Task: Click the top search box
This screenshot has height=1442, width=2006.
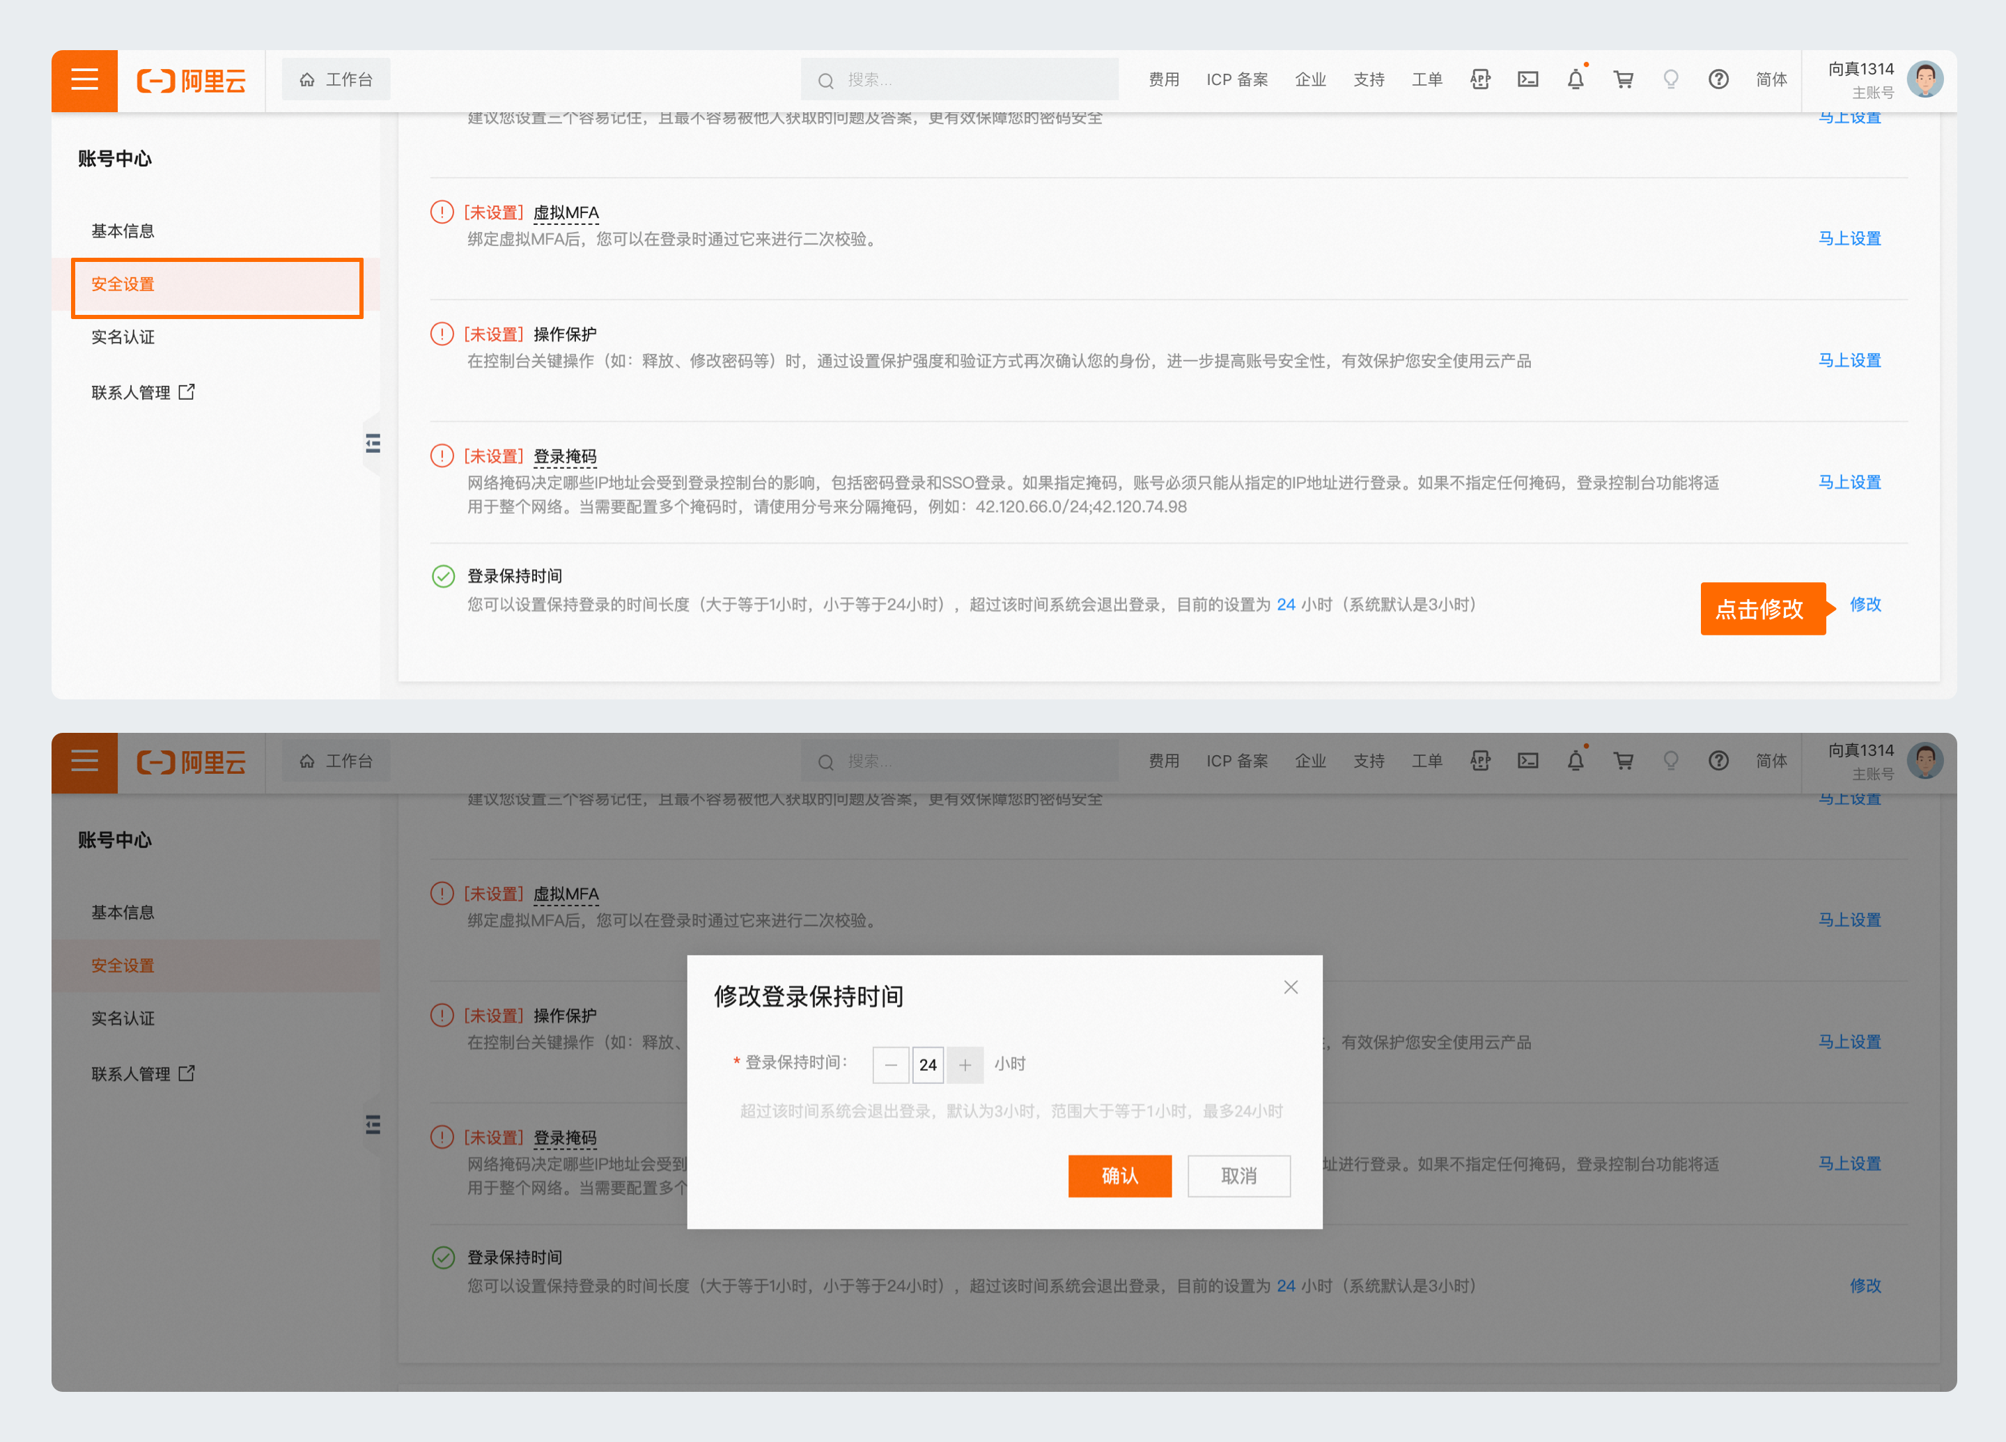Action: [x=960, y=79]
